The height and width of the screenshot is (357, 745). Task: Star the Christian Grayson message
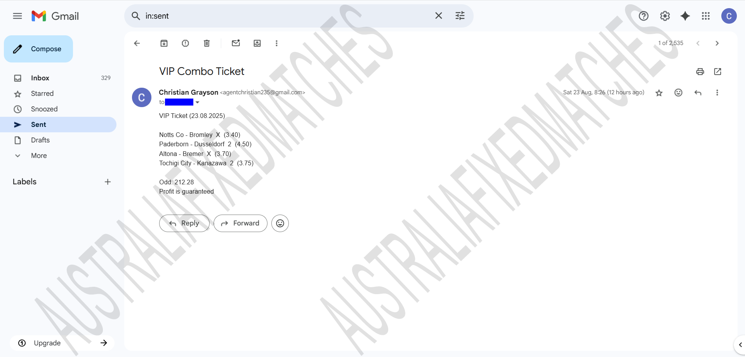(659, 93)
